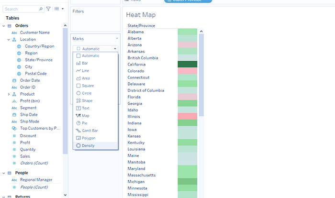Choose Polygon mark type

95,138
